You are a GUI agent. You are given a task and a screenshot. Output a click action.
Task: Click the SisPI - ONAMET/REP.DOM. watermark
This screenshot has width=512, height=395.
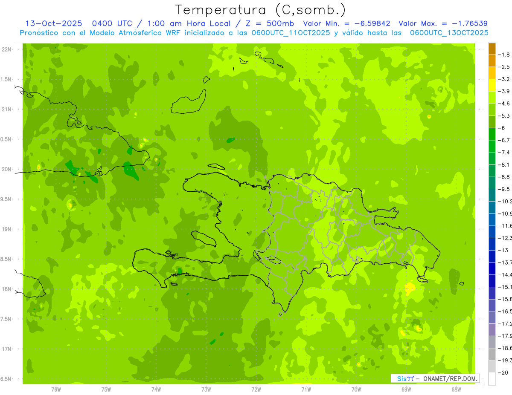[x=435, y=378]
